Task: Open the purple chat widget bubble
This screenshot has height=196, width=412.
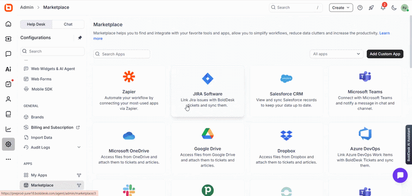Action: (x=400, y=175)
